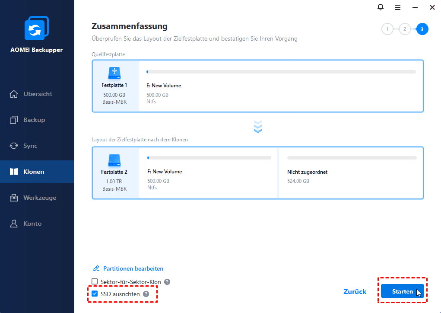Open help icon next to SSD ausrichten
The height and width of the screenshot is (313, 441).
click(146, 294)
